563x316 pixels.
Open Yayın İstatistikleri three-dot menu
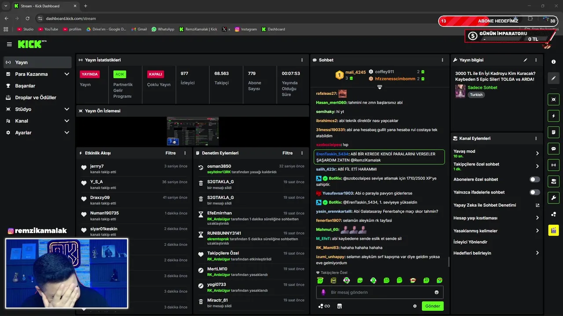click(x=302, y=60)
